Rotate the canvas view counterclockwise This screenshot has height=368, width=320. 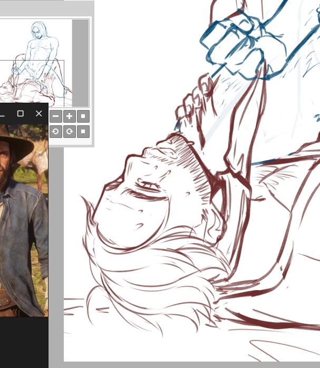(x=56, y=131)
